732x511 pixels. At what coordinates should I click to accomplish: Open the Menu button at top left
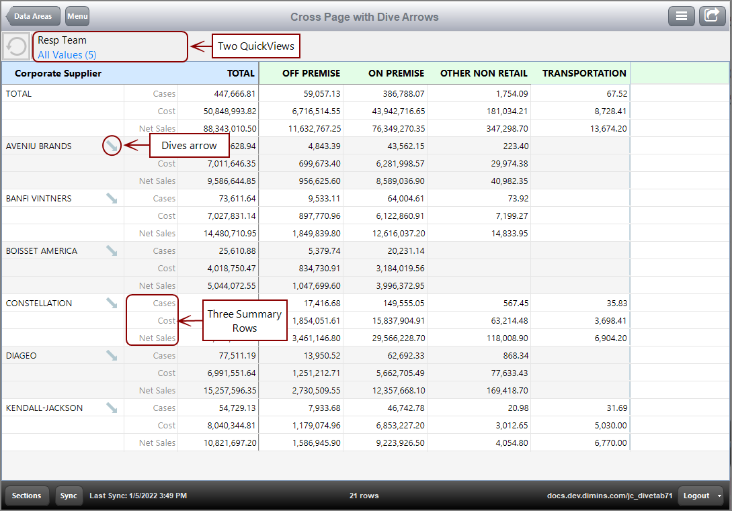pos(77,15)
